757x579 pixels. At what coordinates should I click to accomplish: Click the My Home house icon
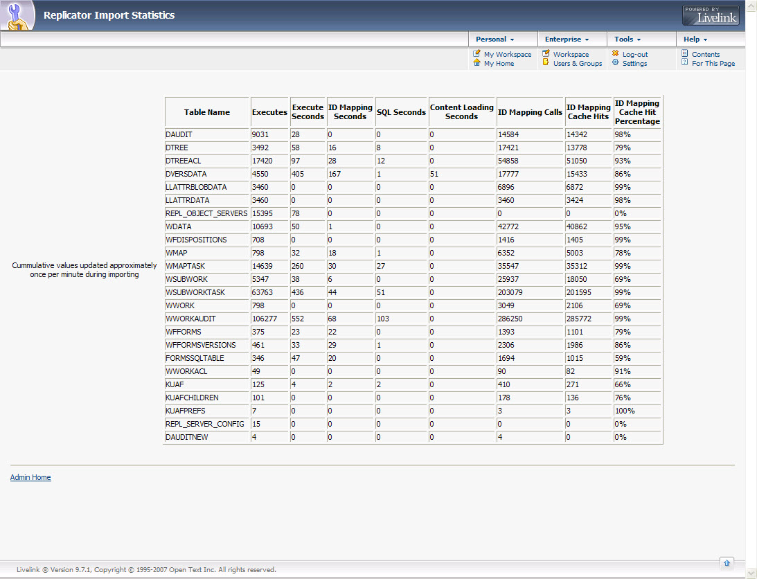477,63
